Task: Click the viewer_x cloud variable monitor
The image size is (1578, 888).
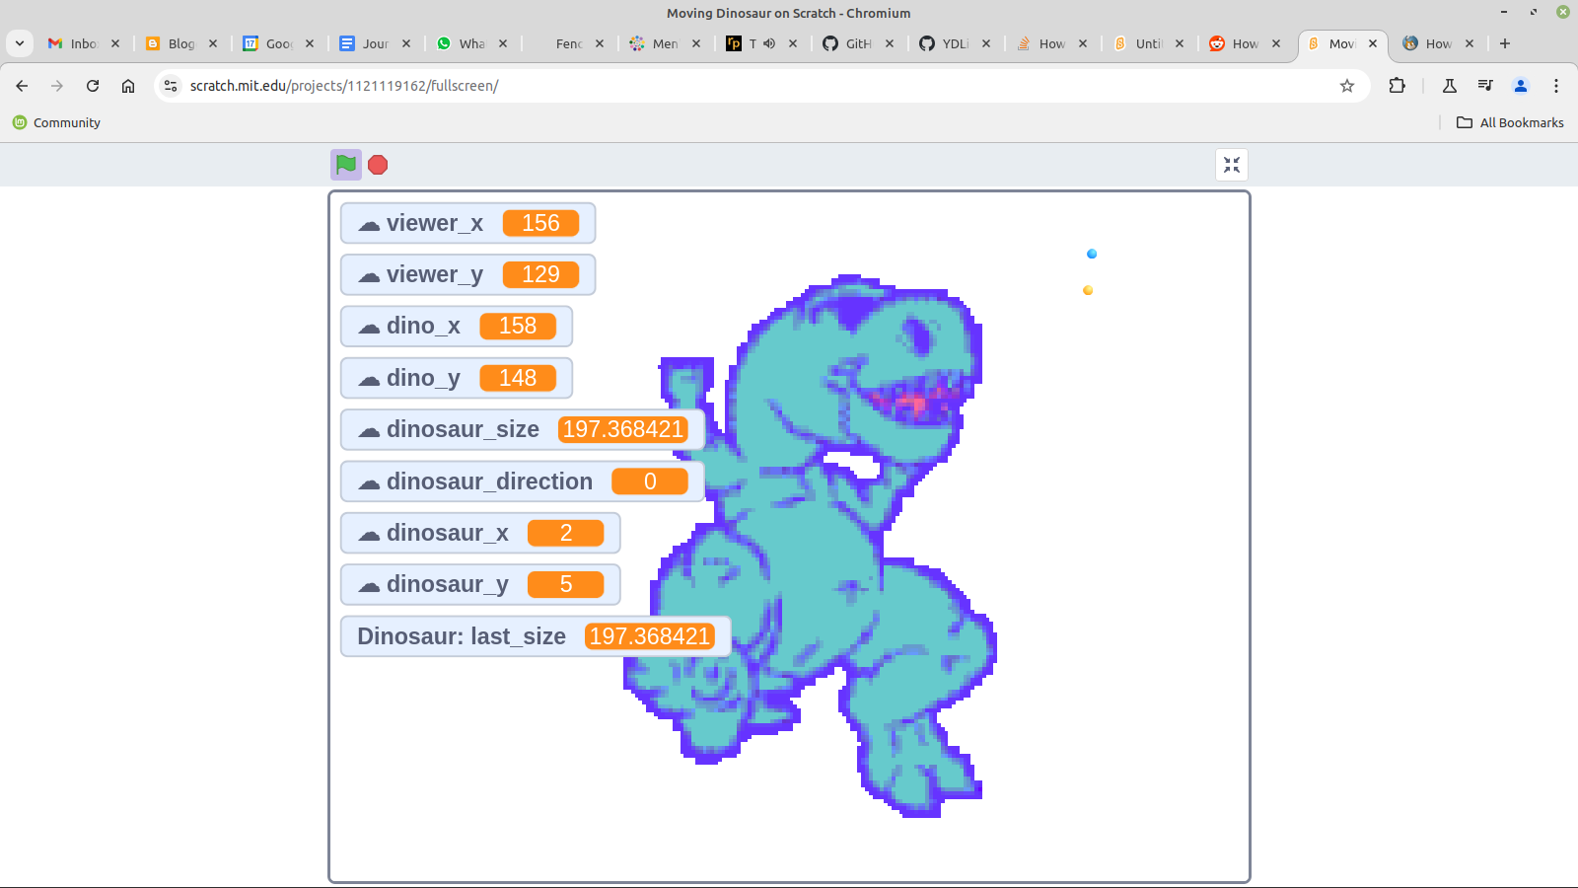Action: 467,223
